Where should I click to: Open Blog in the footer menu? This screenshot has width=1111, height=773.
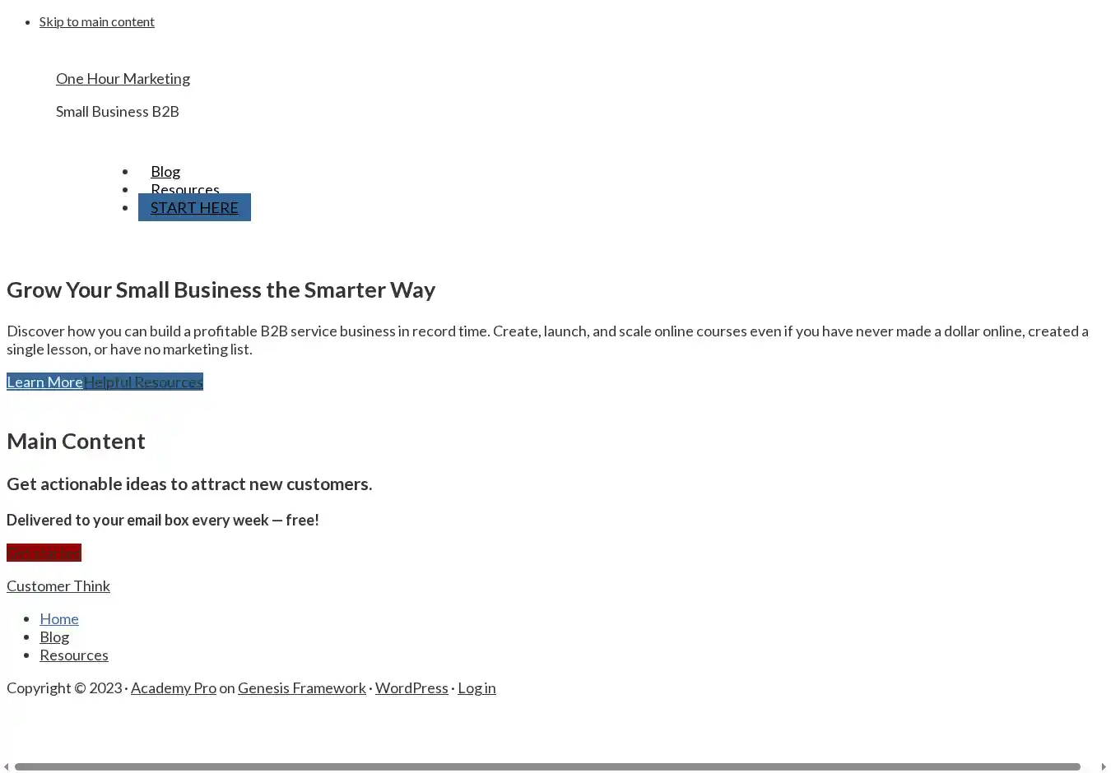pos(54,636)
